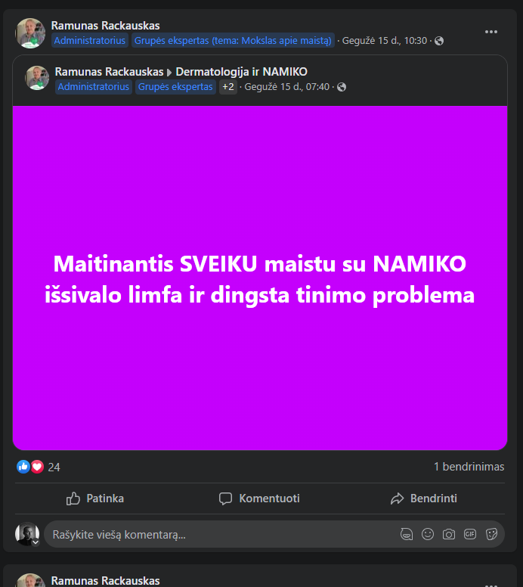523x587 pixels.
Task: Click the avatar sticker icon in comment box
Action: coord(407,534)
